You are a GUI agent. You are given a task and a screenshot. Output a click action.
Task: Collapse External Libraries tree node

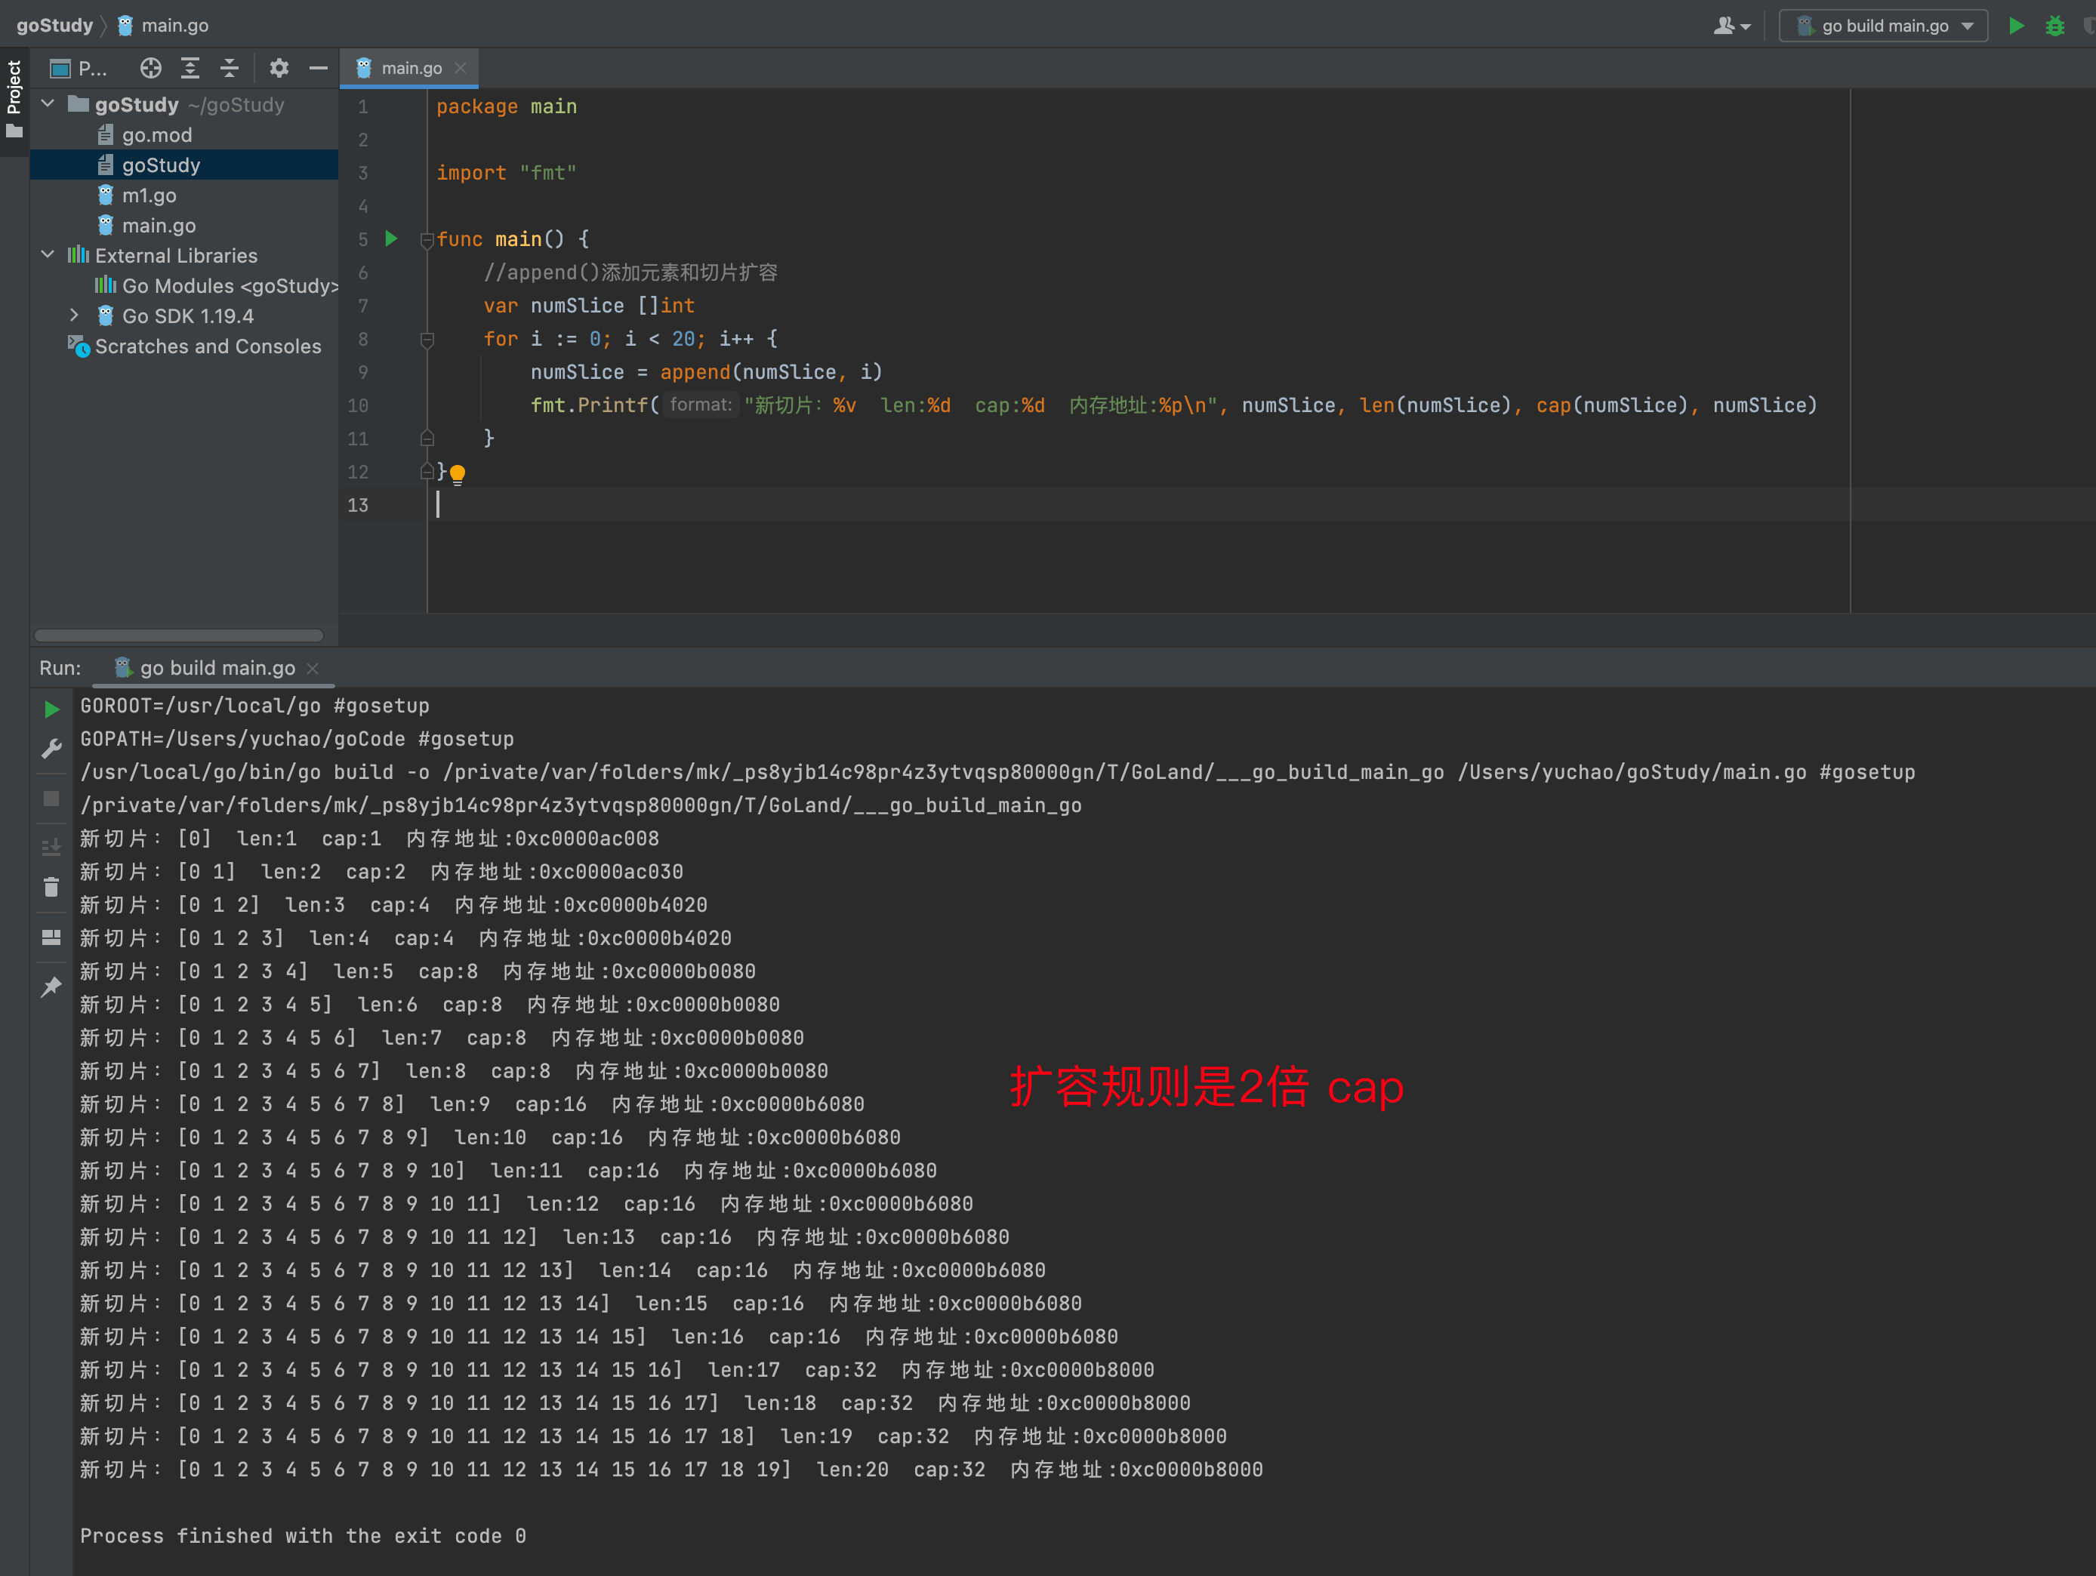(48, 255)
